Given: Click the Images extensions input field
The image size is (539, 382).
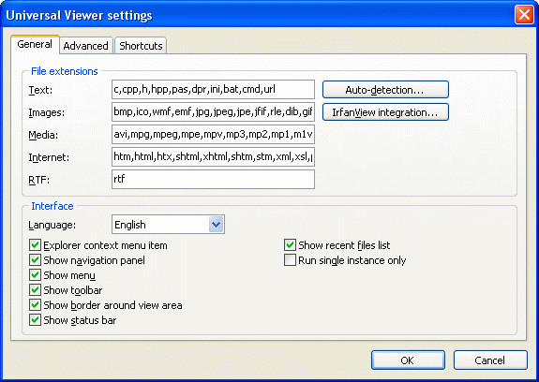Looking at the screenshot, I should pos(213,112).
